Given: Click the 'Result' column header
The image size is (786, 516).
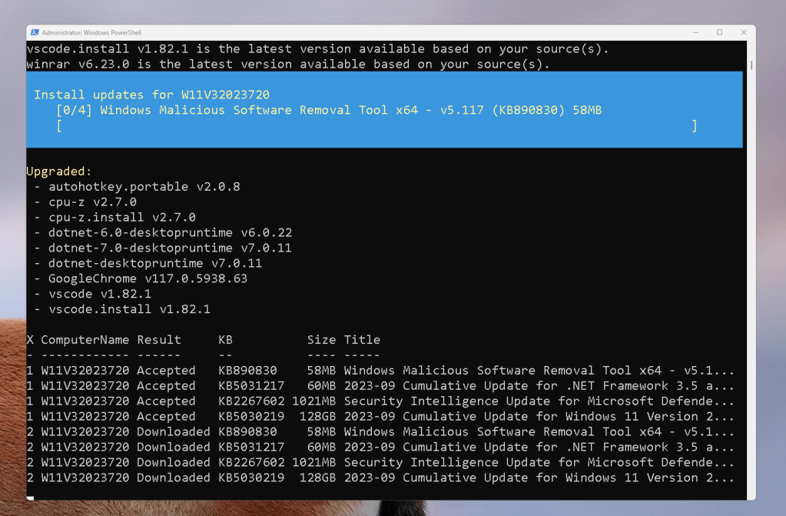Looking at the screenshot, I should [x=159, y=340].
